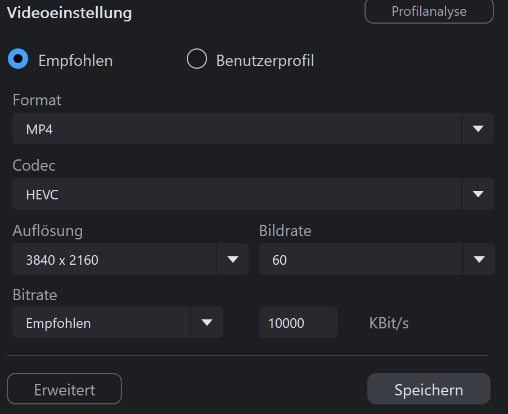Image resolution: width=508 pixels, height=414 pixels.
Task: Open the Format dropdown arrow
Action: 478,129
